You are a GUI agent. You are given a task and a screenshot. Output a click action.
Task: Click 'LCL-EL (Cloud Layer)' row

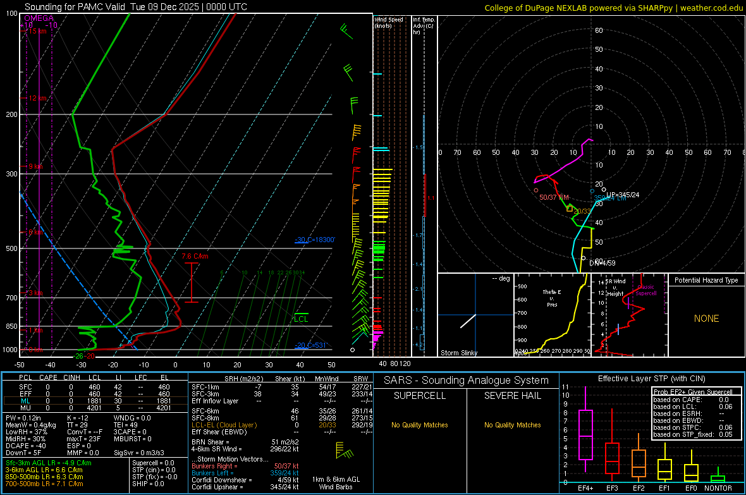282,425
